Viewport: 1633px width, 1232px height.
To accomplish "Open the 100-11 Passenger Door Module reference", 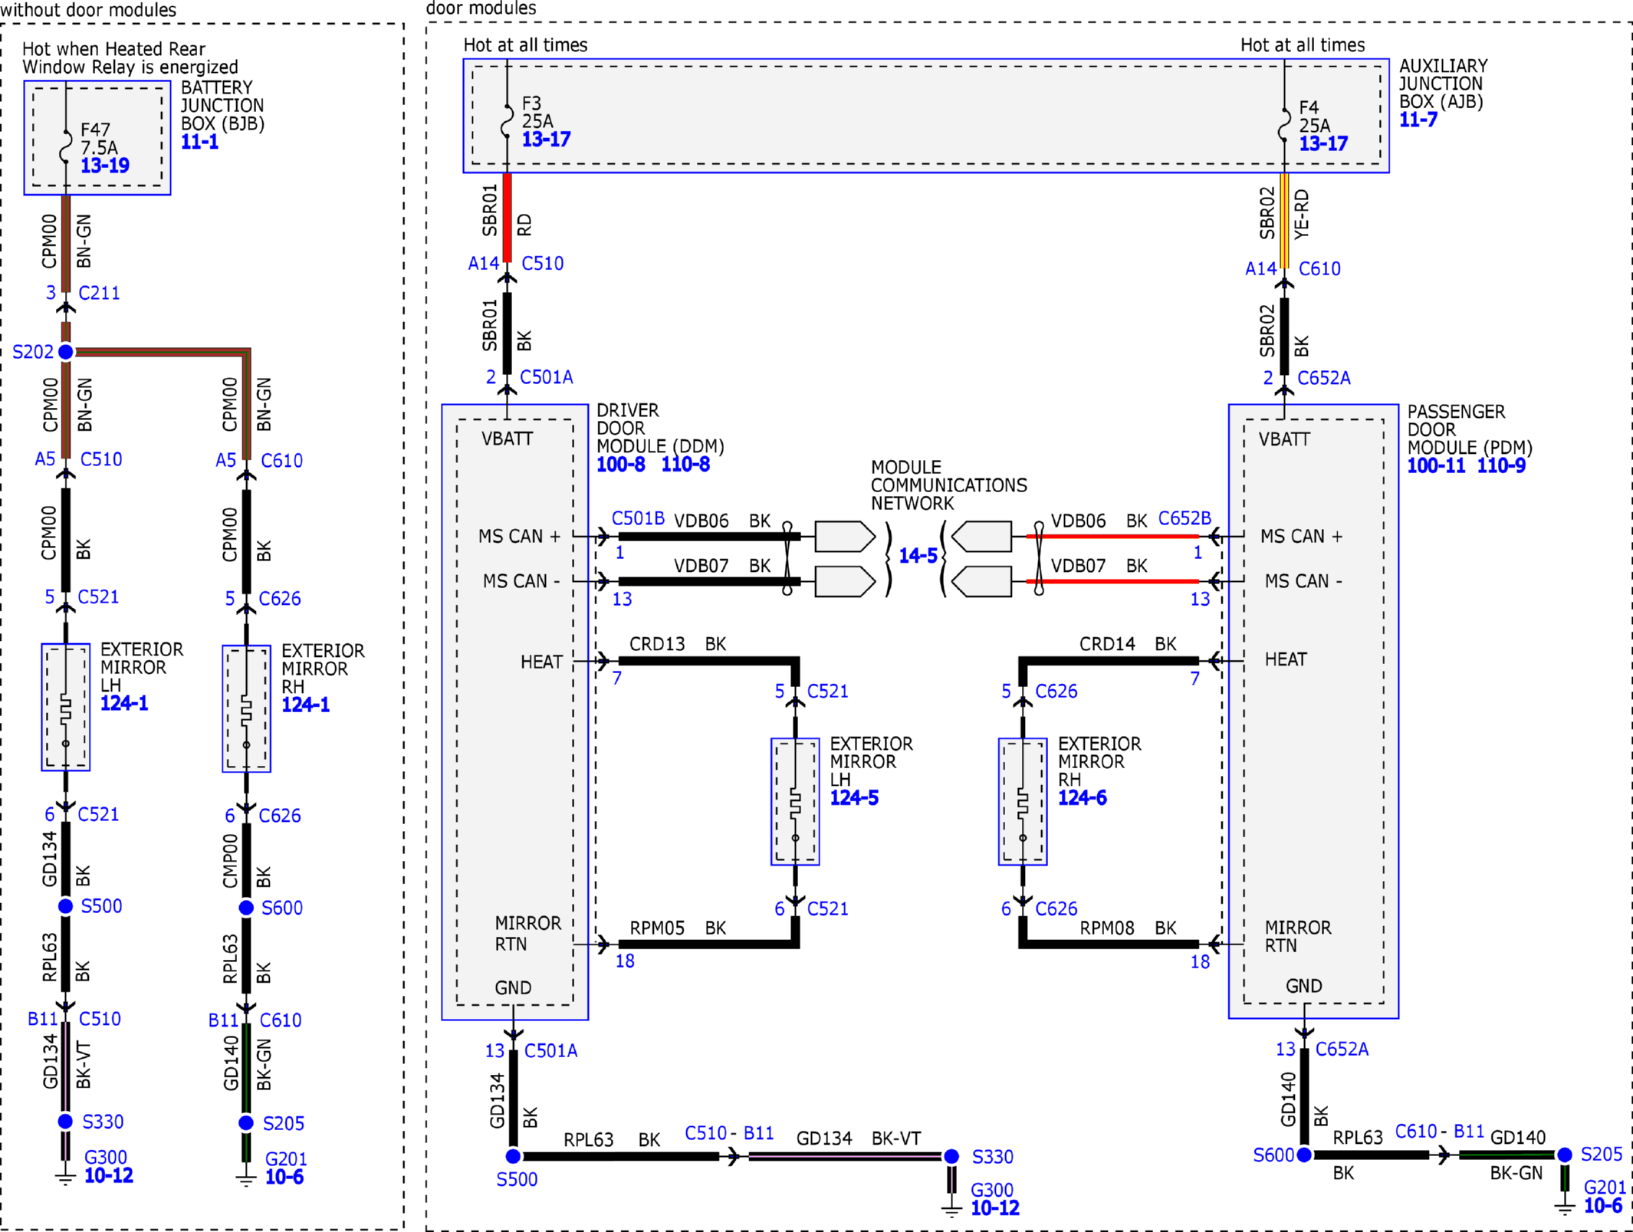I will pos(1436,466).
